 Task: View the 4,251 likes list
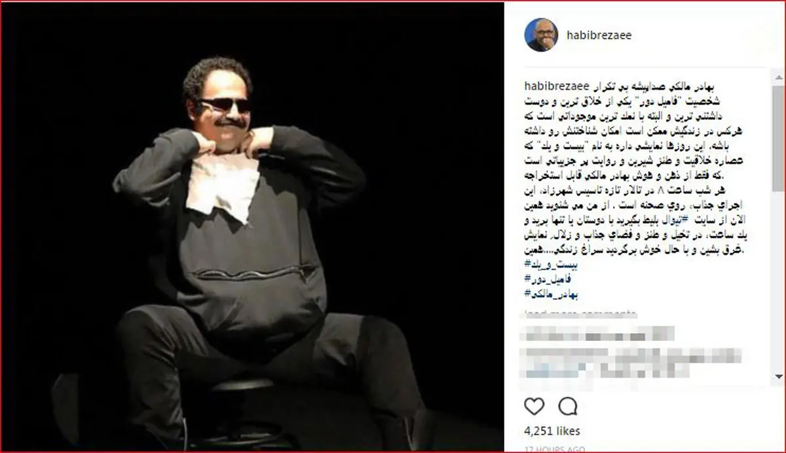(552, 432)
